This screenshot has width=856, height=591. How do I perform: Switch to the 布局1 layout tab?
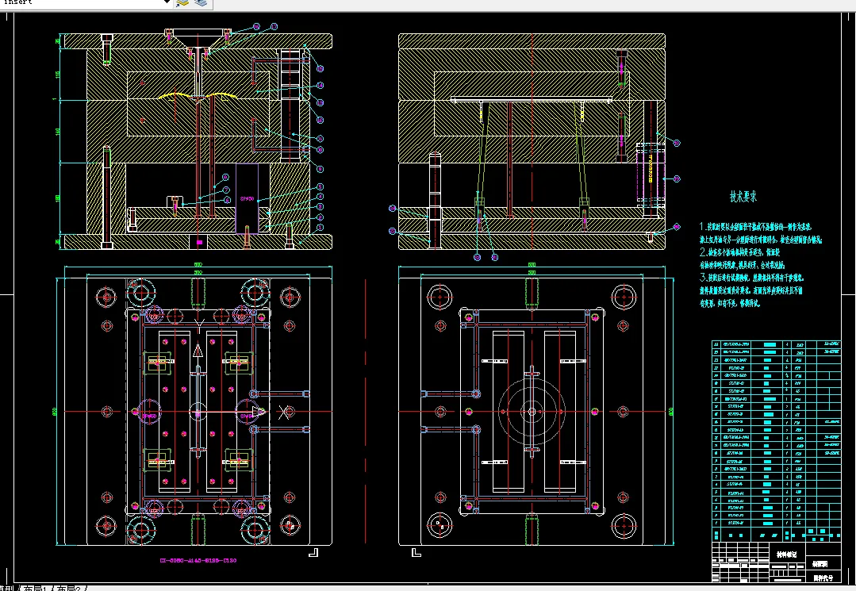coord(35,589)
